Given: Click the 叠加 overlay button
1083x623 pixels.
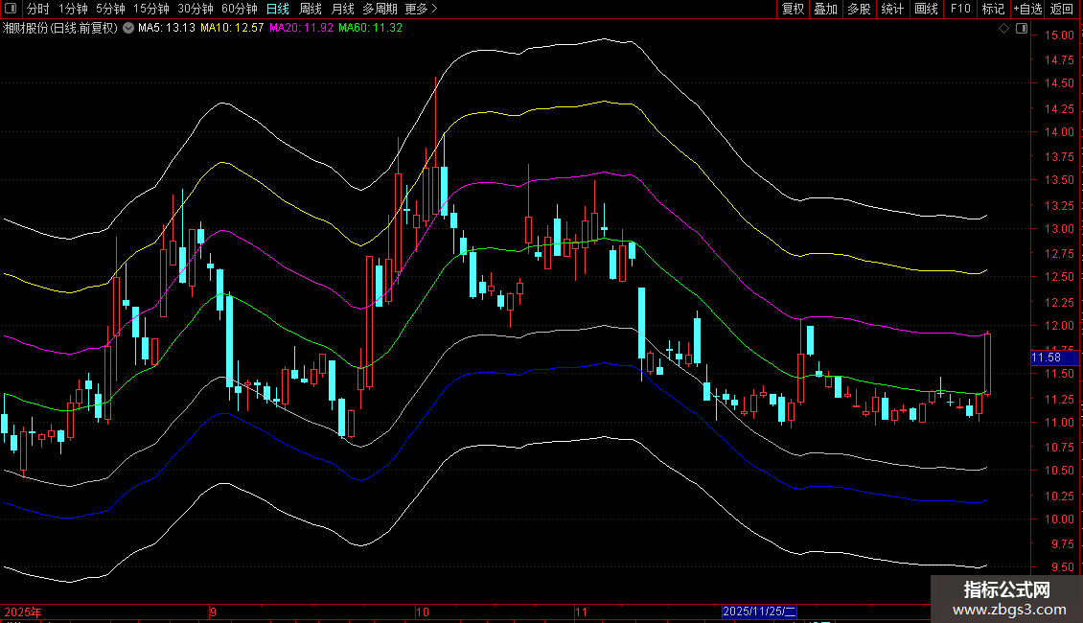Looking at the screenshot, I should [826, 9].
